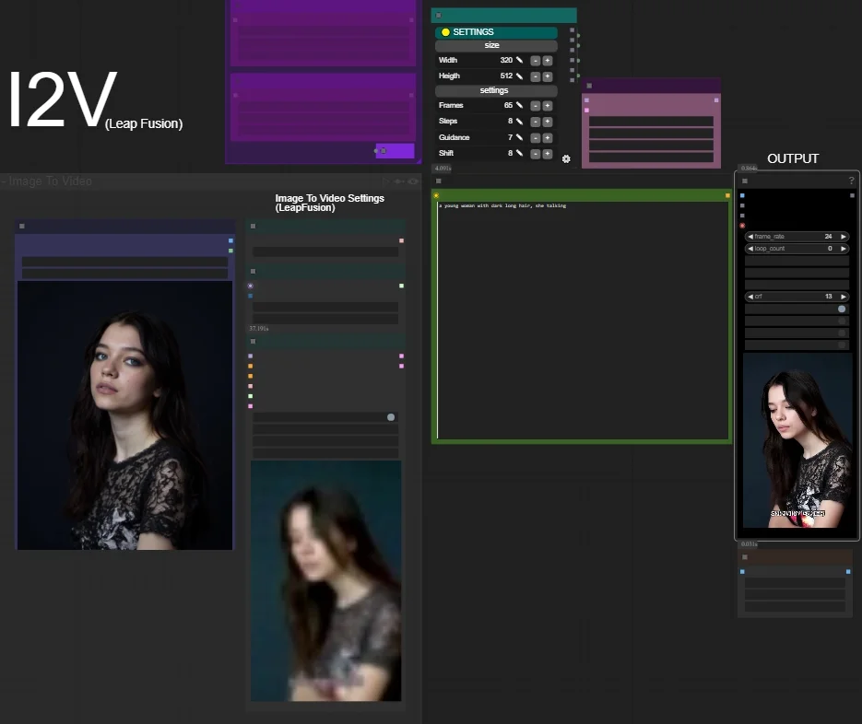Increase Heigth with the plus button

pyautogui.click(x=548, y=76)
